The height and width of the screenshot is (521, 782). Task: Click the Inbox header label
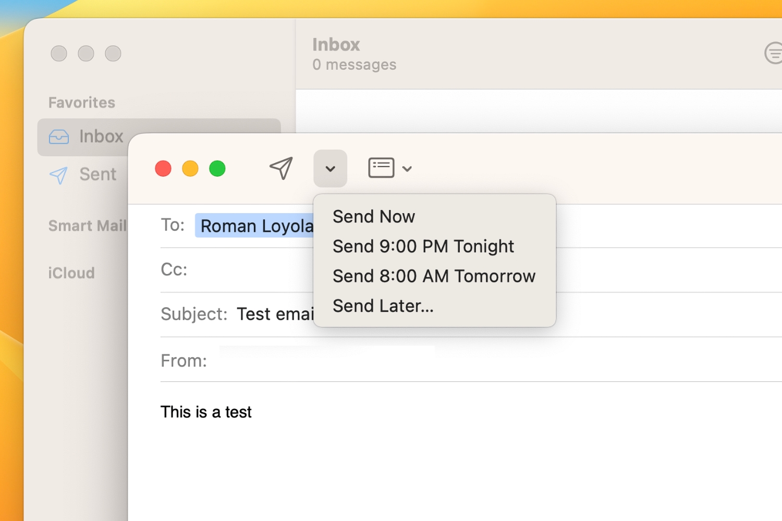coord(336,44)
